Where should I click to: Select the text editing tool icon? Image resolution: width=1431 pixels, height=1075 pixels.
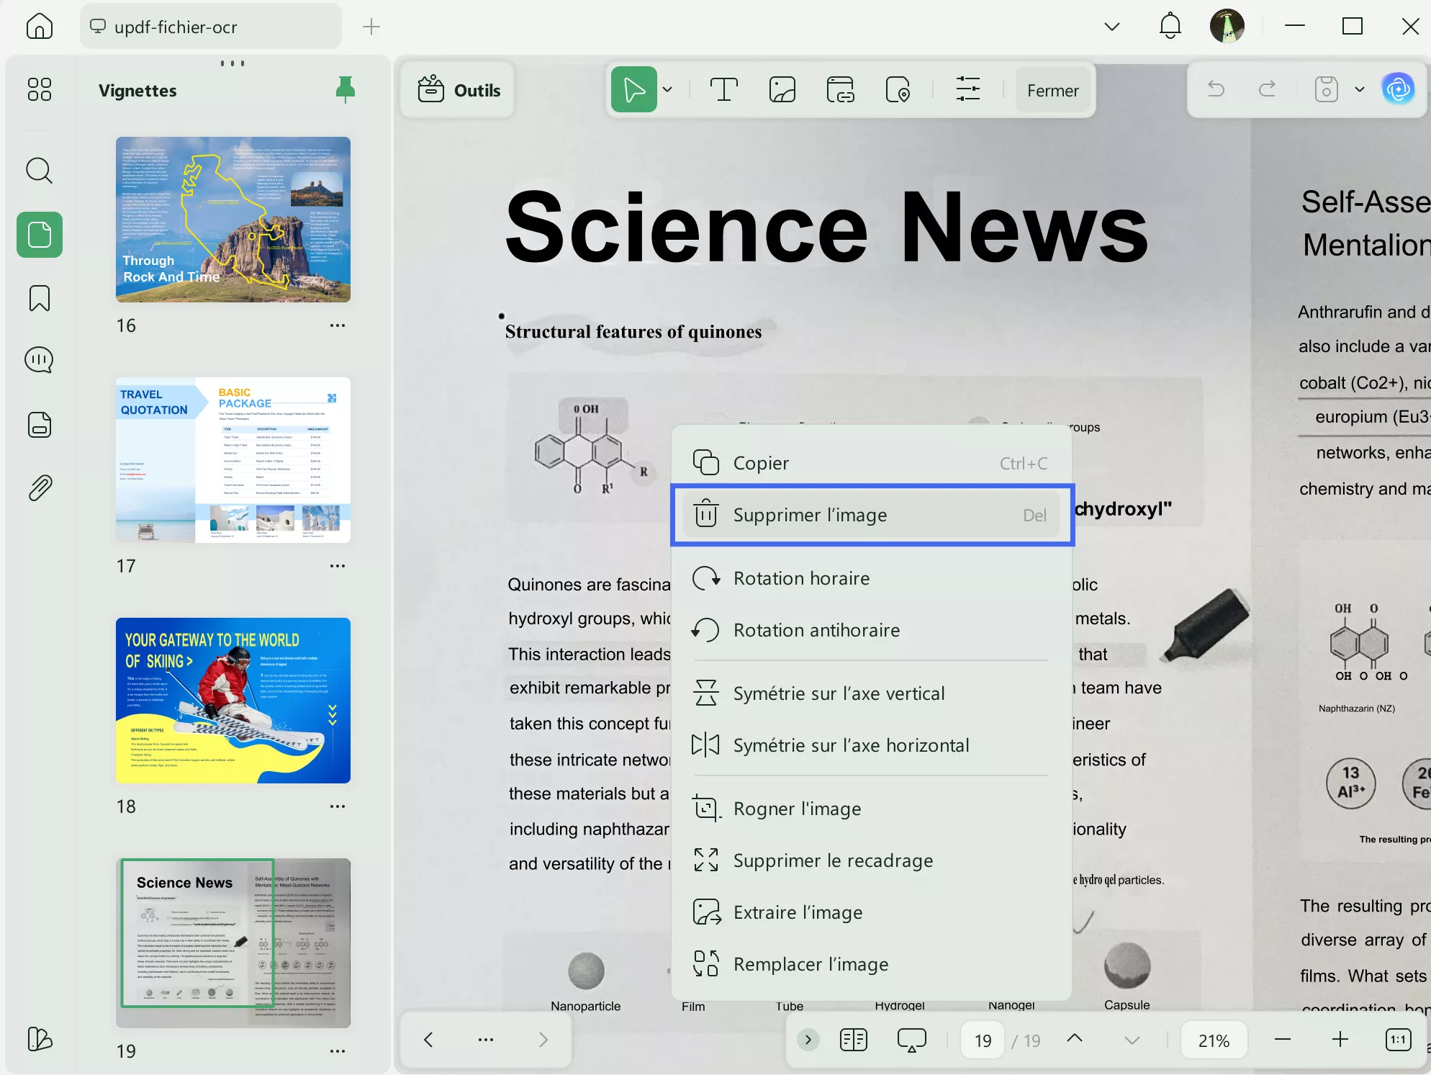(723, 90)
